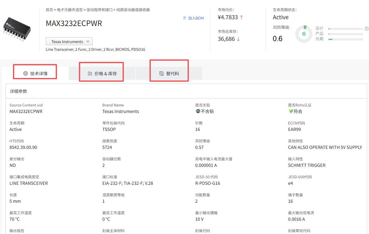Click the HTS code 8542.39.00.90
Screen dimensions: 369x234
pos(23,147)
